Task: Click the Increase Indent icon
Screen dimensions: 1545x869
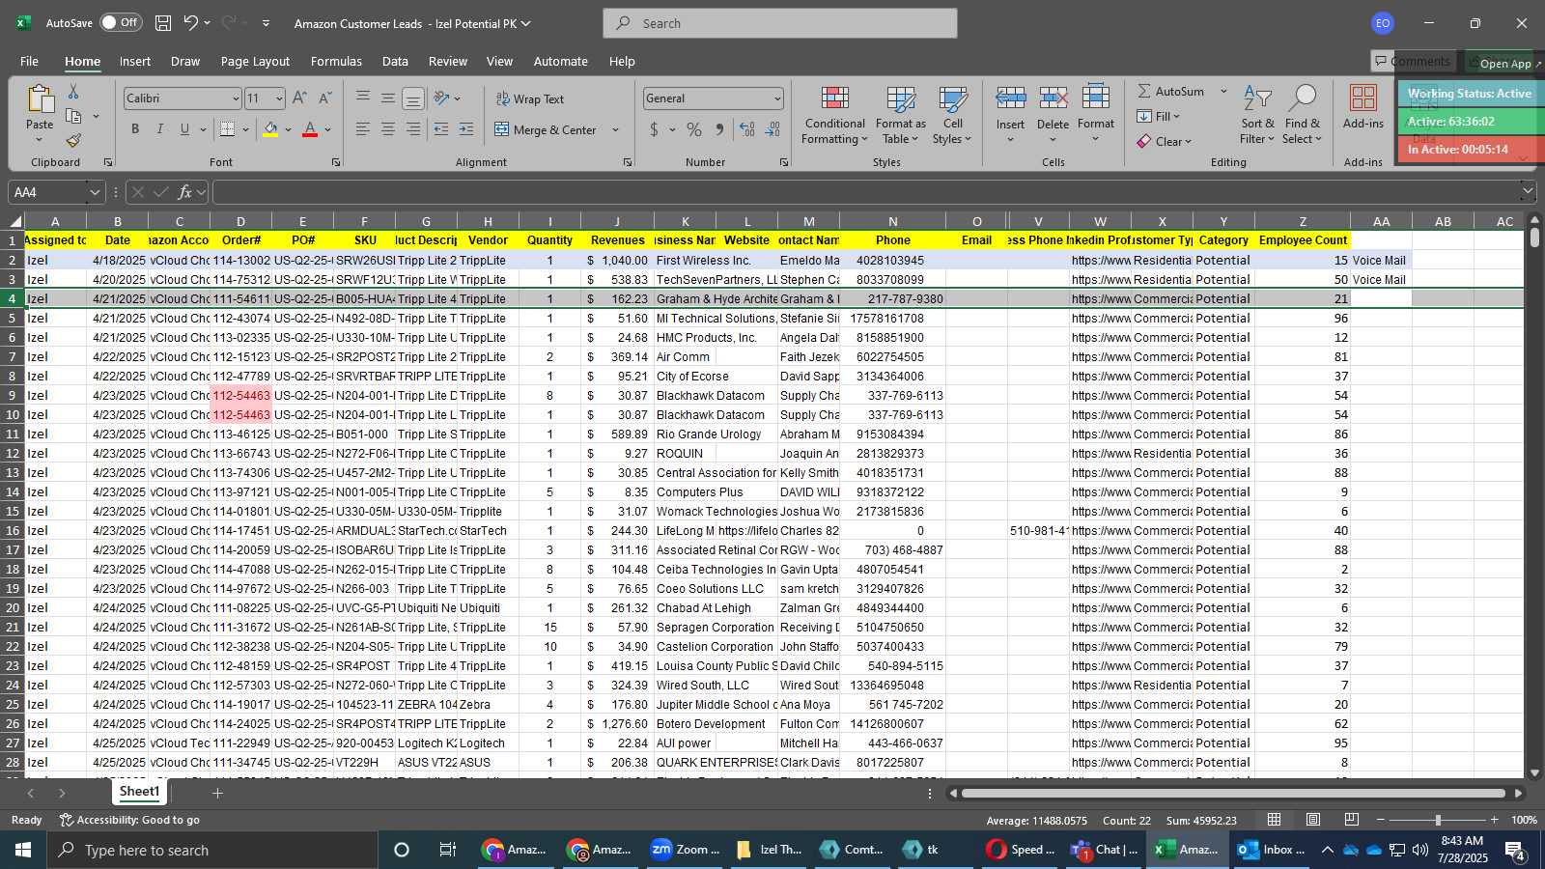Action: coord(466,129)
